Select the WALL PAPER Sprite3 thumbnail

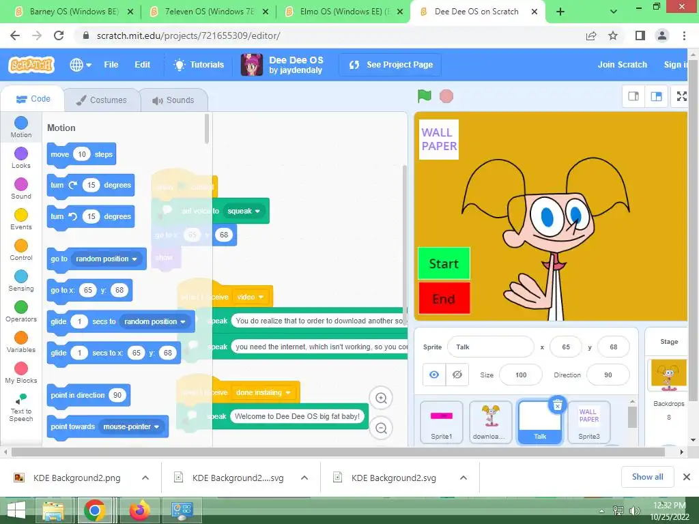[x=589, y=422]
